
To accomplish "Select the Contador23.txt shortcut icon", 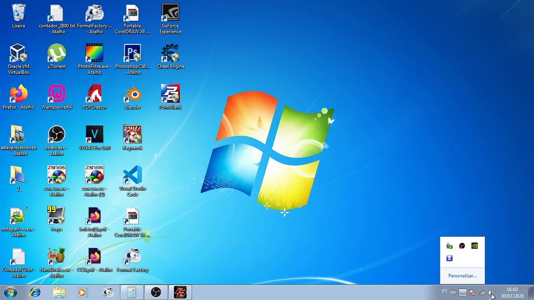I will tap(18, 263).
